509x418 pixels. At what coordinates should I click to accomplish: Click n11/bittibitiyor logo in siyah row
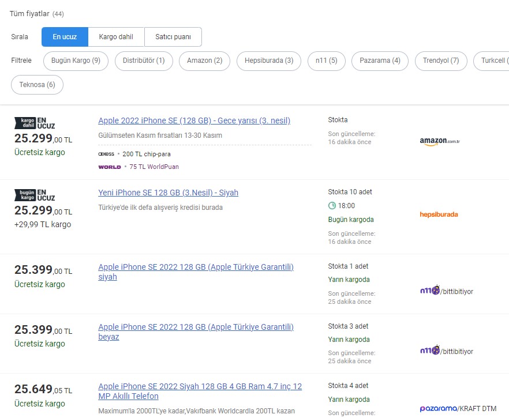coord(446,290)
